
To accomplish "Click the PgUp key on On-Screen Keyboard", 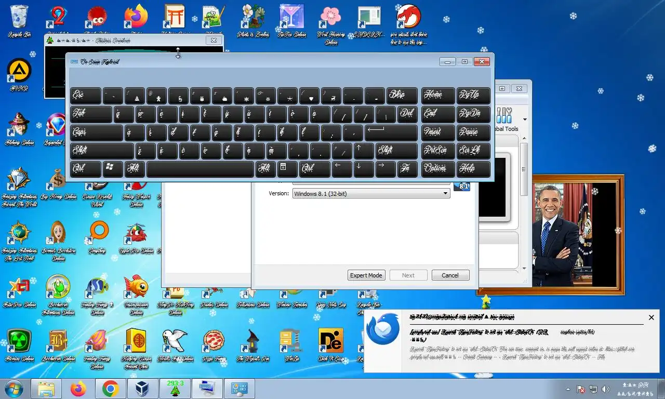I will 474,95.
